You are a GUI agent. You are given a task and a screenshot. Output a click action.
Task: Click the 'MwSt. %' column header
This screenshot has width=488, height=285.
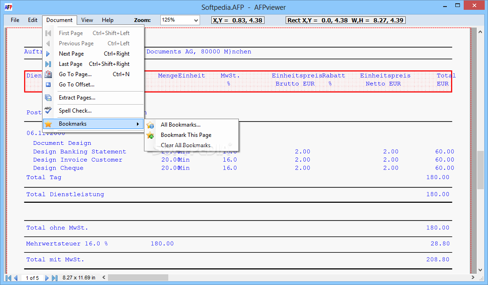pyautogui.click(x=230, y=79)
